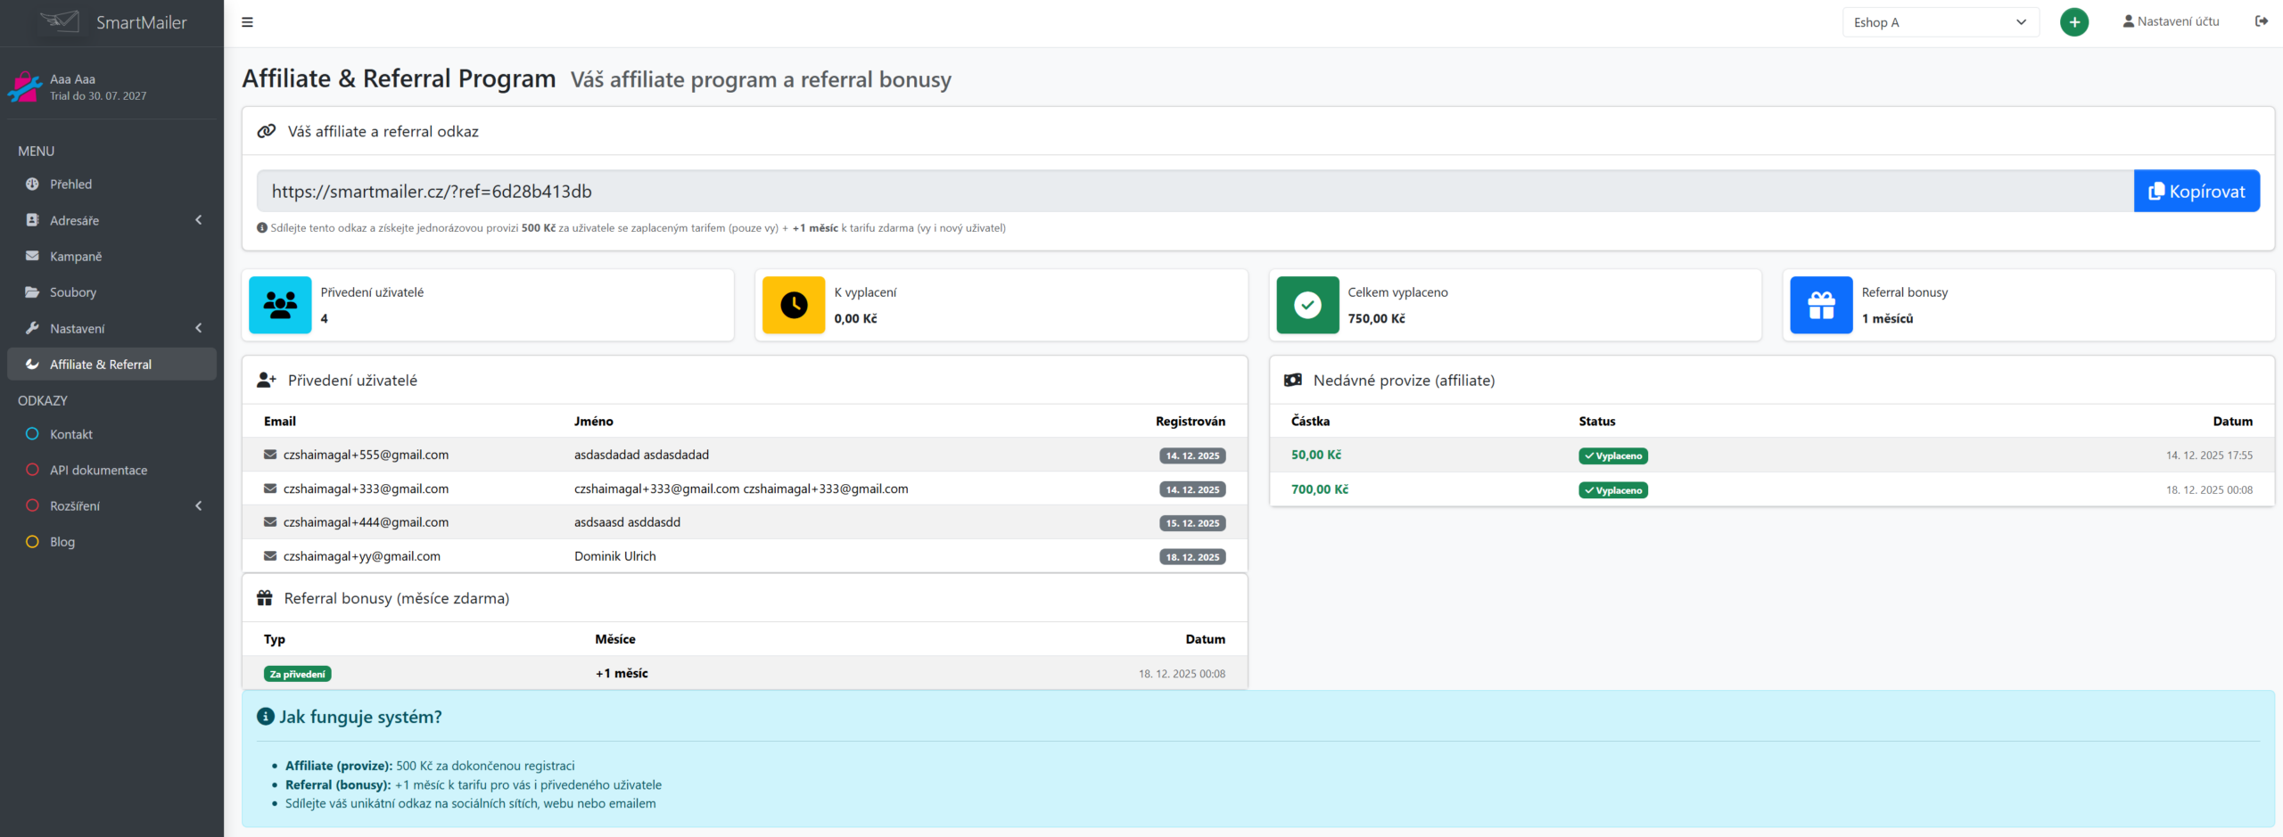Click the SmartMailer logo
The width and height of the screenshot is (2283, 837).
coord(113,22)
